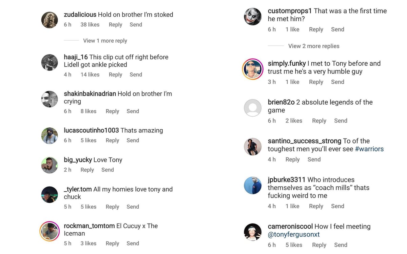Open brien82o's blank profile picture

click(253, 108)
